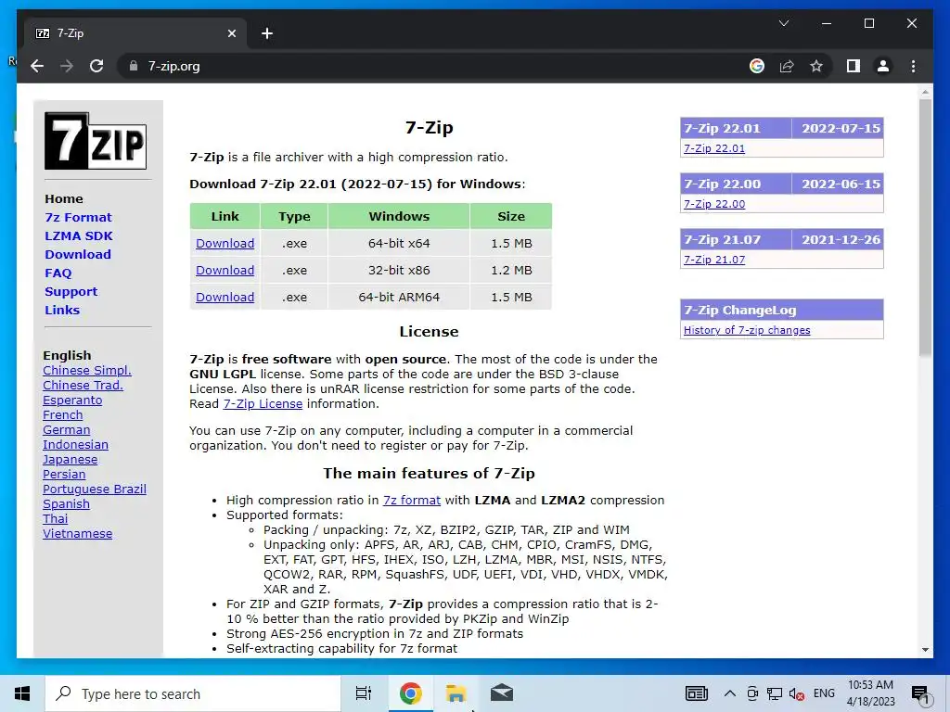
Task: Open a new tab with plus button
Action: [x=267, y=33]
